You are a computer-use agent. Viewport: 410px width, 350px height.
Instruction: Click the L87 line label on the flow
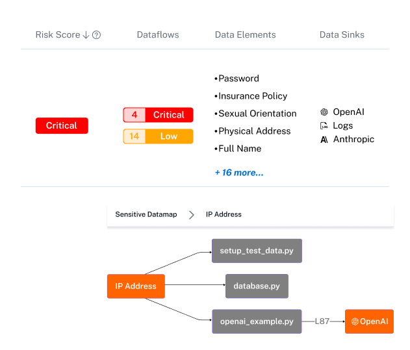pyautogui.click(x=323, y=321)
